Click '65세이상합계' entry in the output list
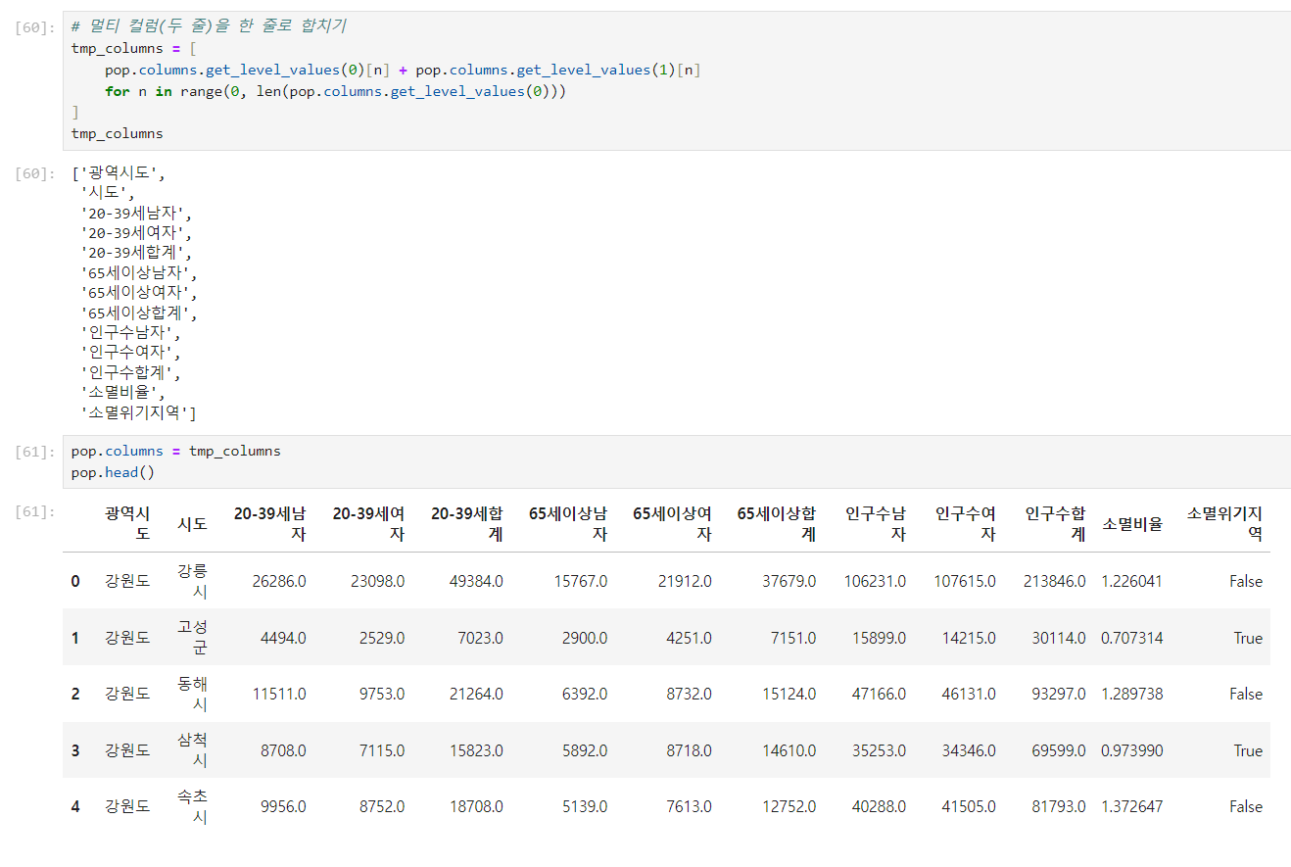The image size is (1291, 867). (x=140, y=313)
